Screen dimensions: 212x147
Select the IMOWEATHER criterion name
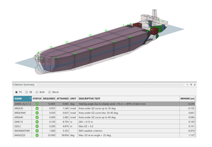point(22,131)
